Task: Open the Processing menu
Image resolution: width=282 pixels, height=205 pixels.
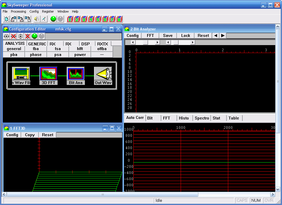Action: coord(18,11)
